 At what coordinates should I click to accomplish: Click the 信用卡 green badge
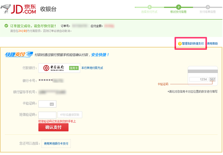[x=74, y=68]
